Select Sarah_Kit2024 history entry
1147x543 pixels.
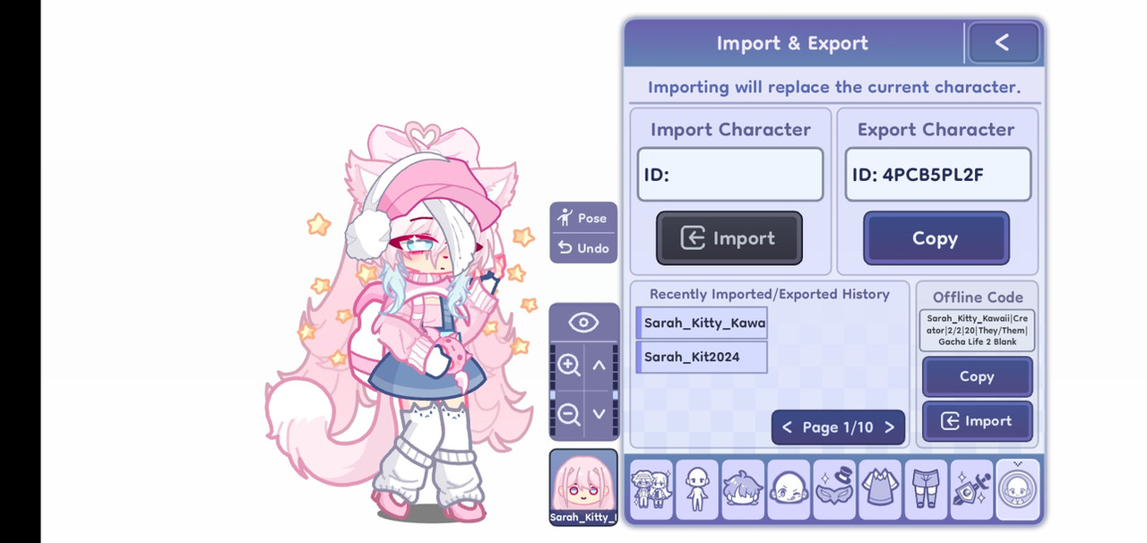702,357
